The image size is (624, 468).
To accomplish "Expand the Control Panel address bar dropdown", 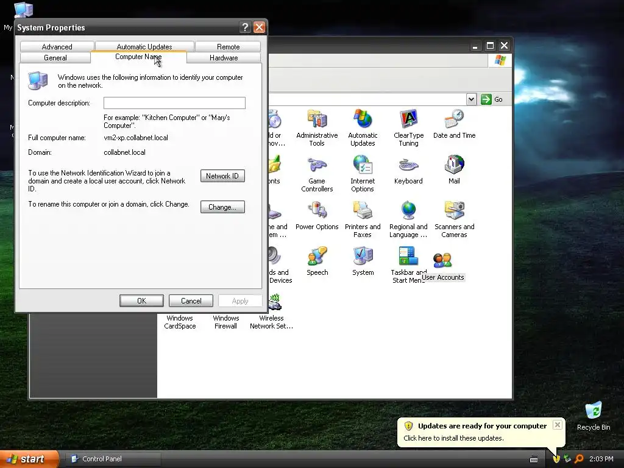I will (471, 99).
